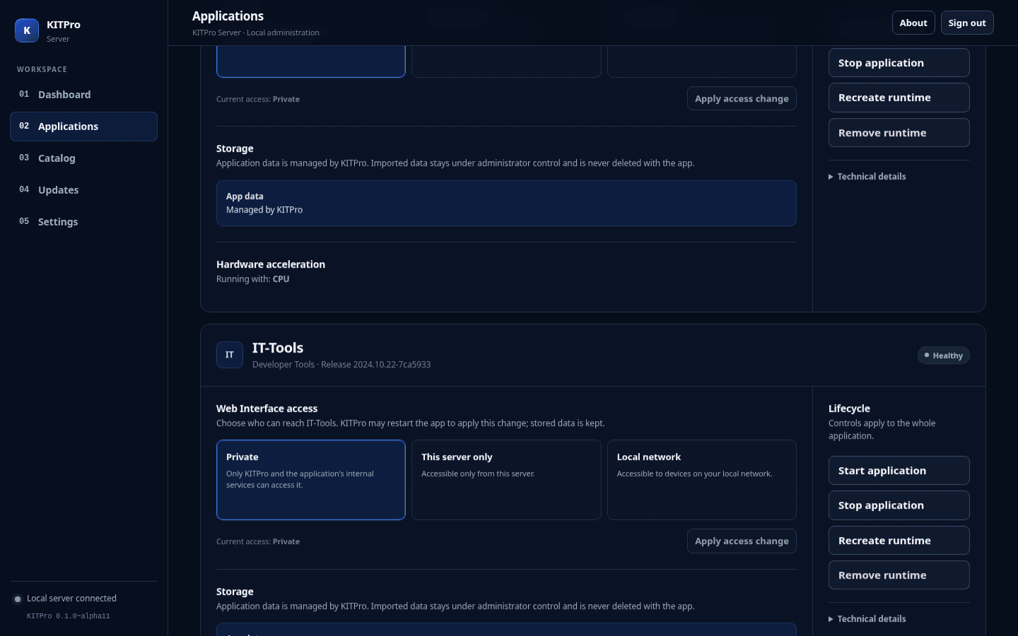Screen dimensions: 1018x636
Task: Click the KITPro K logo icon
Action: click(27, 30)
